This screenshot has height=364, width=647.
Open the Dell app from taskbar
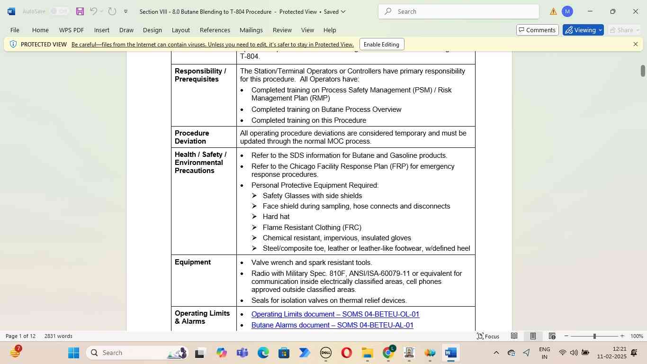coord(326,353)
